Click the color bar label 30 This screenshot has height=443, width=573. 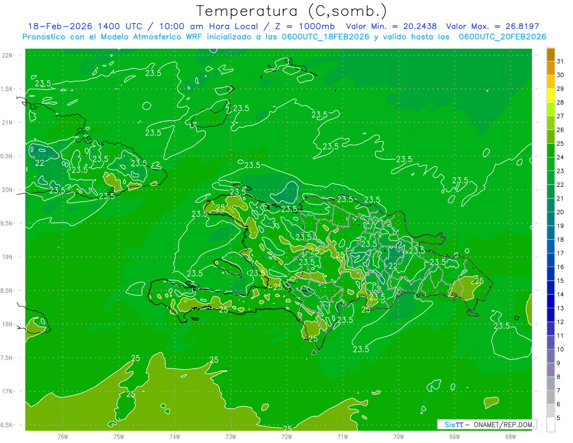561,75
